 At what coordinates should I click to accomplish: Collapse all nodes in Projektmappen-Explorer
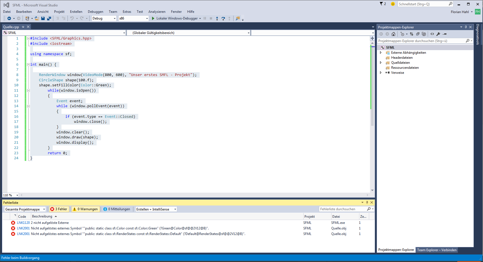(418, 34)
